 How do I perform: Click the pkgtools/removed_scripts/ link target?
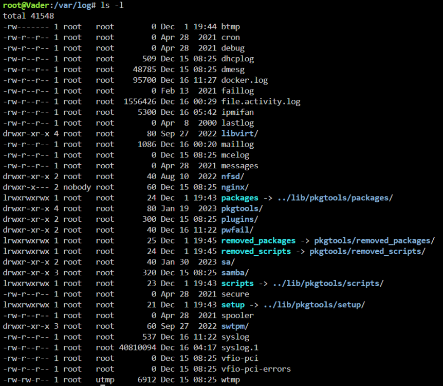click(x=367, y=252)
